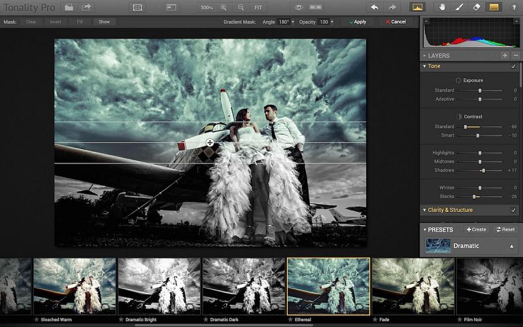Uncheck the Tone section checkbox

[513, 67]
